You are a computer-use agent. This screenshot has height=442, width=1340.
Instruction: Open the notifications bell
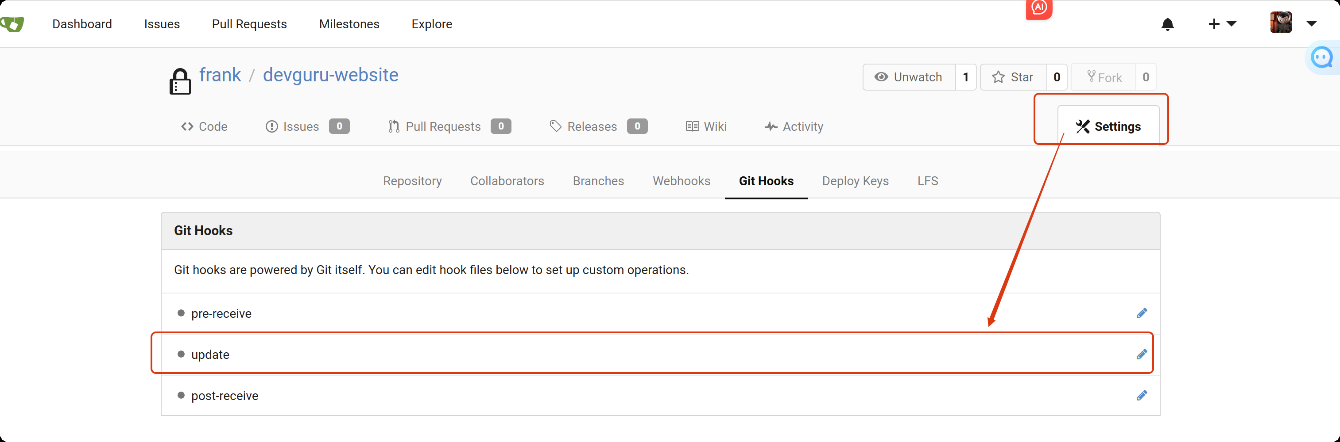[x=1167, y=24]
